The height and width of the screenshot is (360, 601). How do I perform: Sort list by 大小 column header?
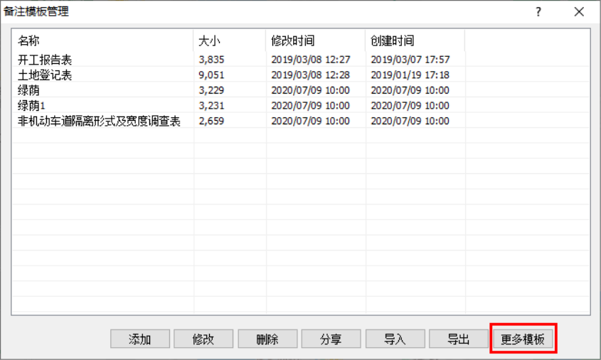pos(229,41)
